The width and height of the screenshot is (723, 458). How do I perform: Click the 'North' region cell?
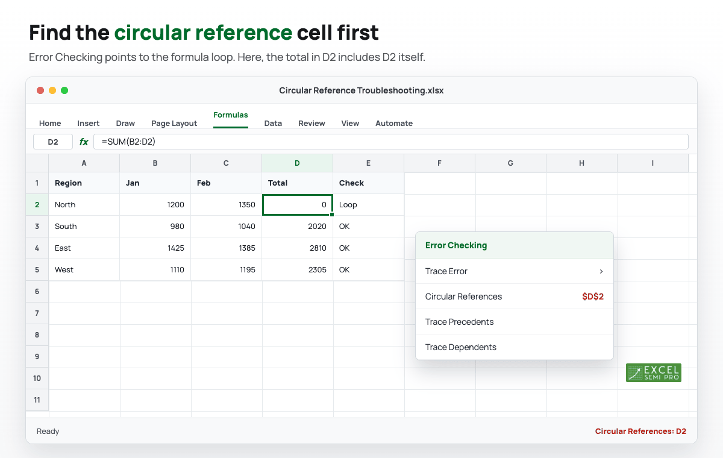point(84,204)
